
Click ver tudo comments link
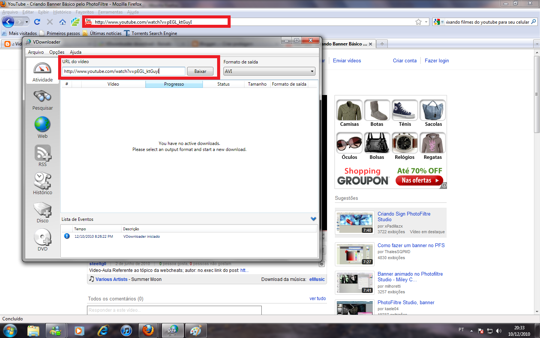pyautogui.click(x=318, y=299)
